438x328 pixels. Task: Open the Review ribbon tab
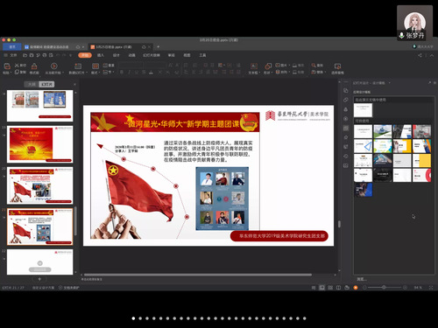(172, 55)
